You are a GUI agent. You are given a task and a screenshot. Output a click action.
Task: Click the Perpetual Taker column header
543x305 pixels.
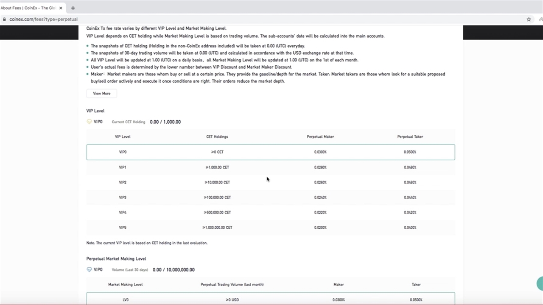(410, 137)
